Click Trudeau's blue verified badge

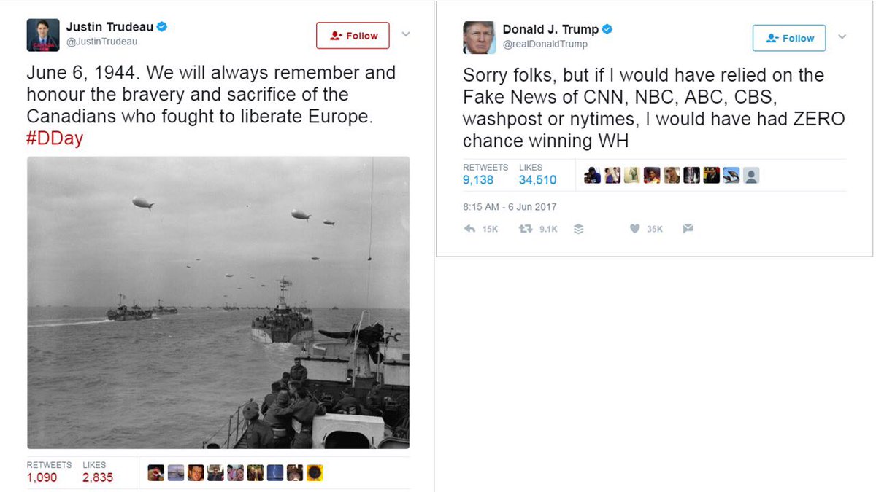162,27
